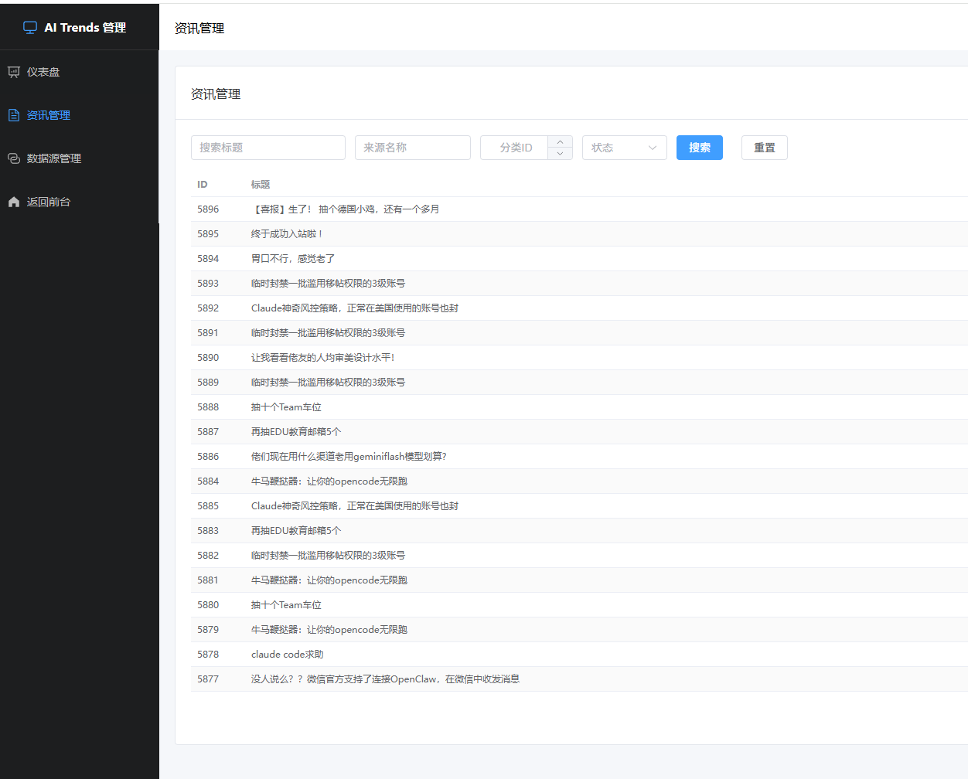Click the monitor logo icon beside AI Trends

(30, 27)
